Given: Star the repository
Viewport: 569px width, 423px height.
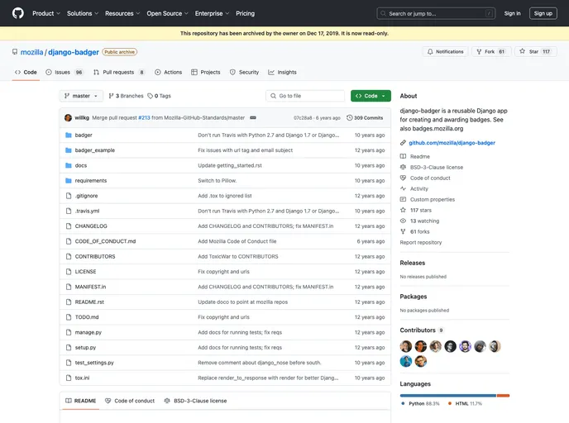Looking at the screenshot, I should pyautogui.click(x=535, y=51).
